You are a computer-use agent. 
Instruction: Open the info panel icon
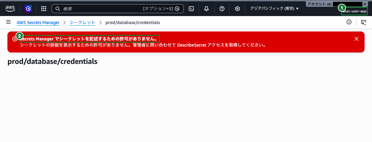(x=349, y=22)
